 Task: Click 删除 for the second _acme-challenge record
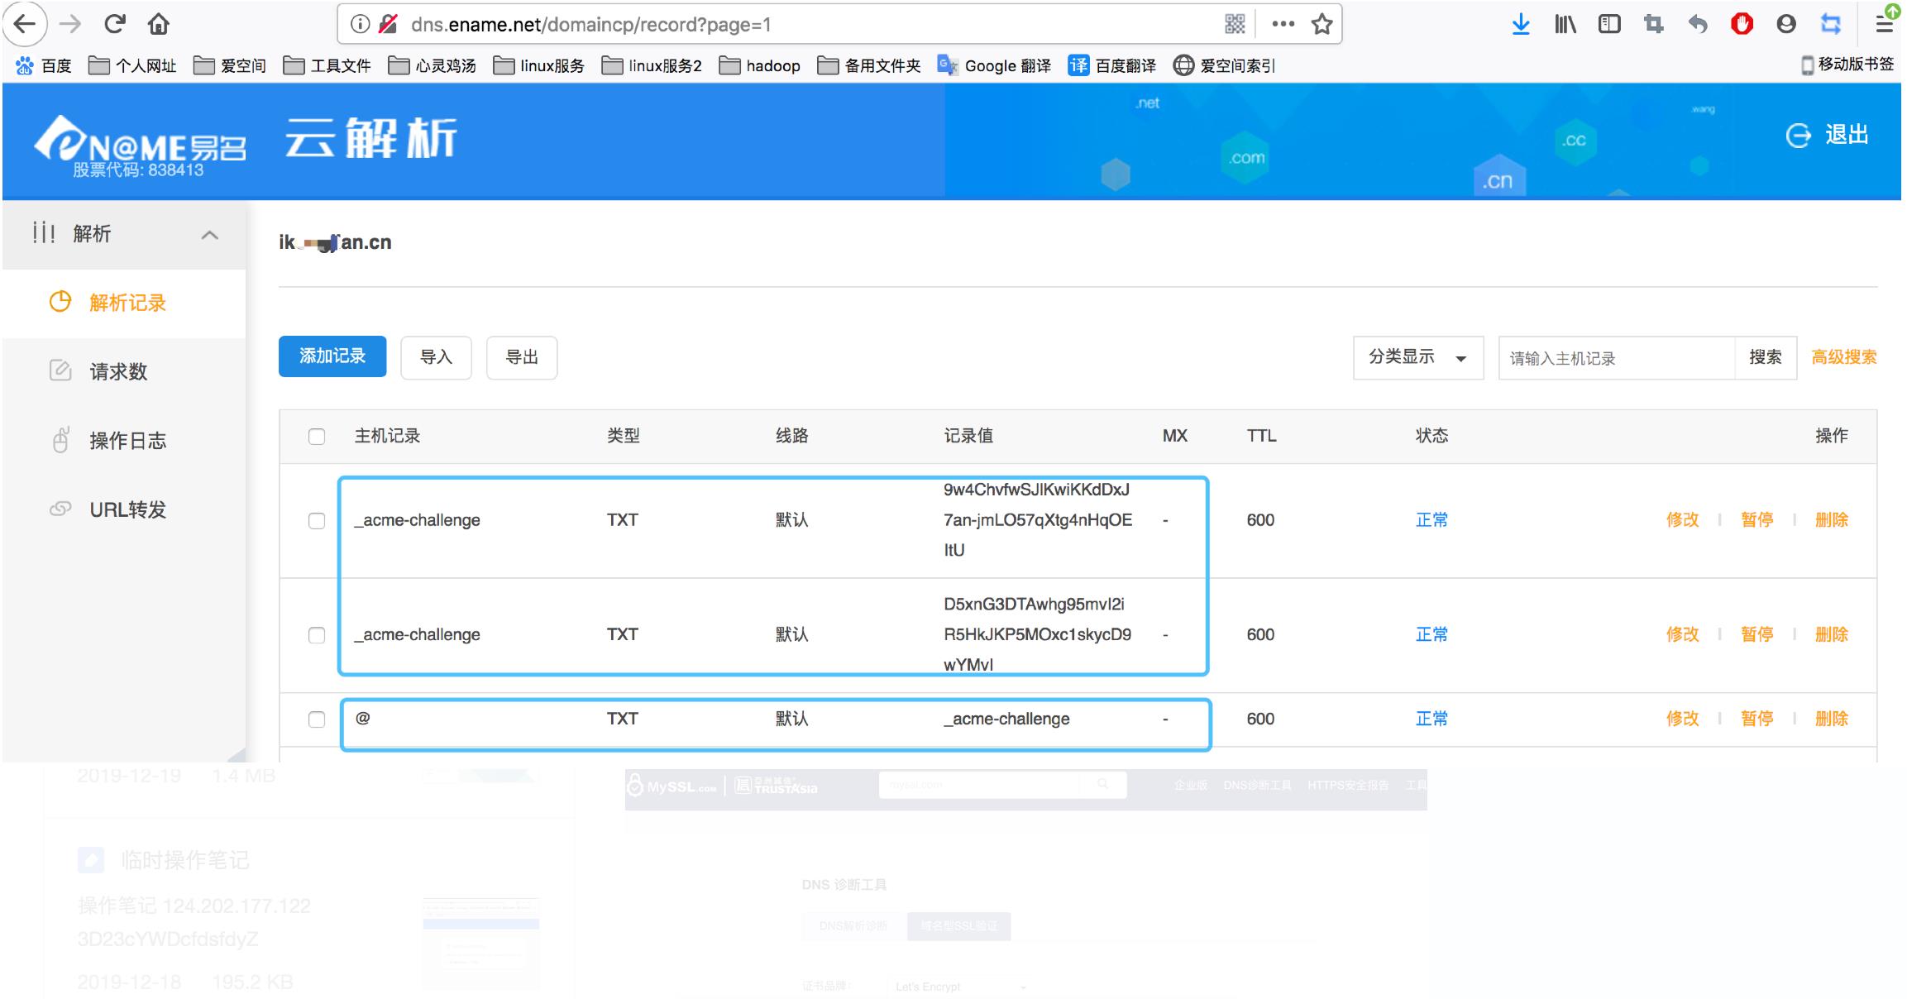[1831, 634]
